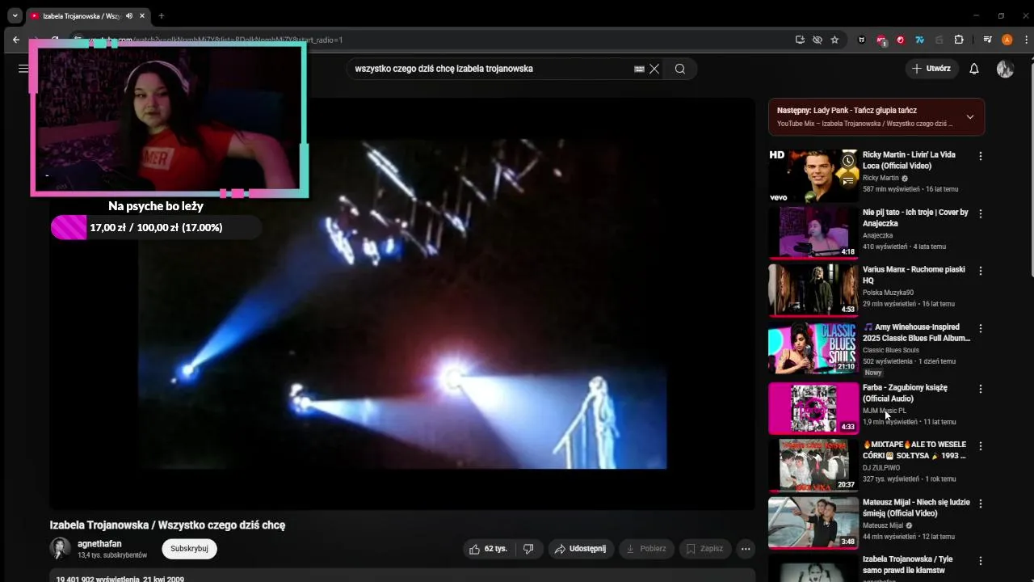
Task: Open the on-screen keyboard in search box
Action: click(639, 69)
